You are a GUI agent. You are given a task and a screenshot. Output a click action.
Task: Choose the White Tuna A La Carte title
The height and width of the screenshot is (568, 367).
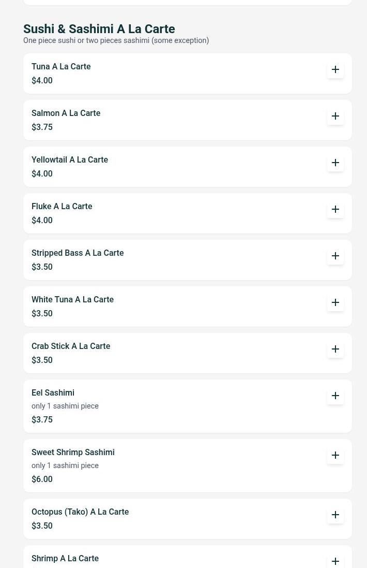(x=72, y=299)
